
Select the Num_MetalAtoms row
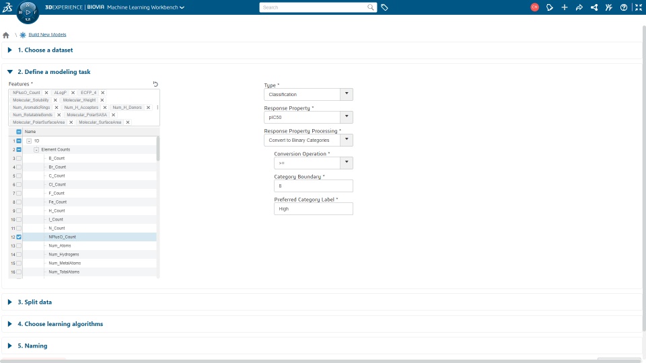point(82,264)
